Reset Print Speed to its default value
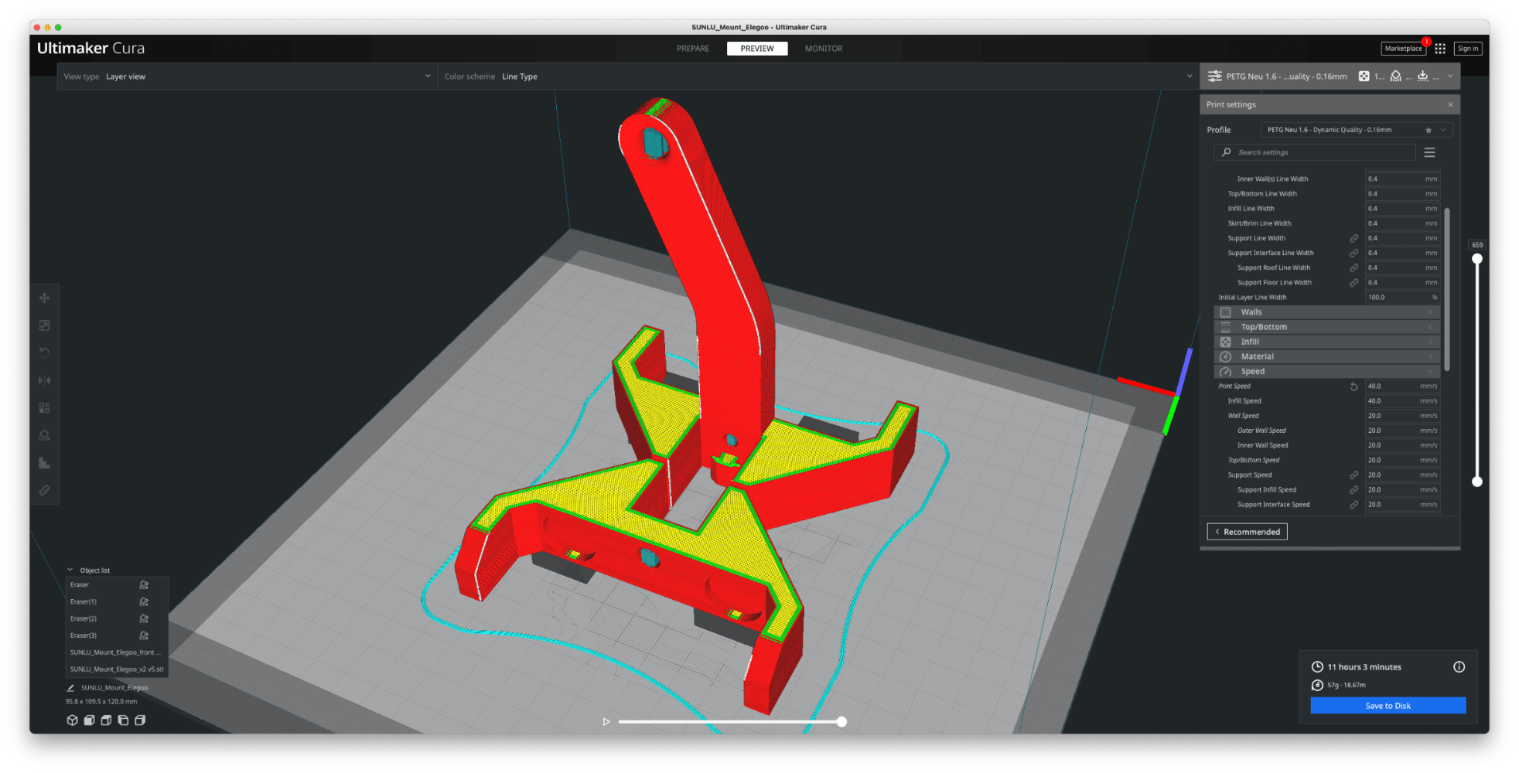 pyautogui.click(x=1354, y=387)
